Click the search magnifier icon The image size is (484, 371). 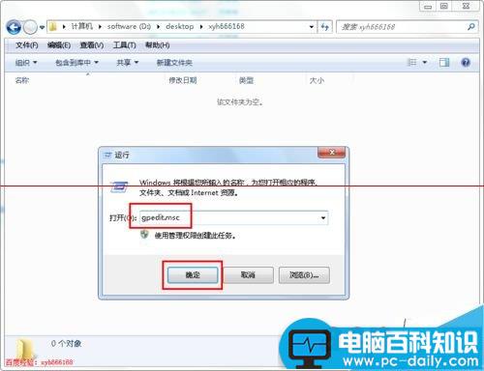click(x=471, y=27)
